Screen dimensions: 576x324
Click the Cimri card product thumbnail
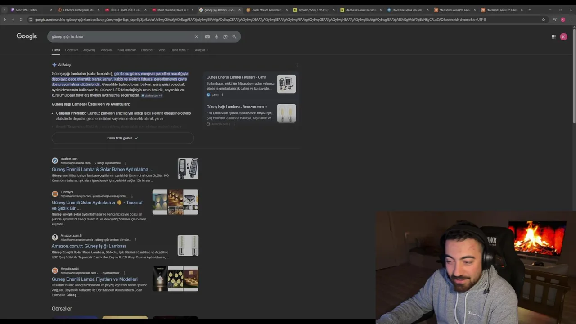tap(286, 84)
